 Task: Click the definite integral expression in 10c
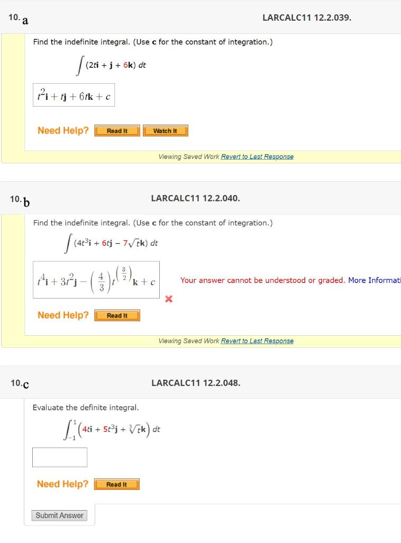click(112, 430)
